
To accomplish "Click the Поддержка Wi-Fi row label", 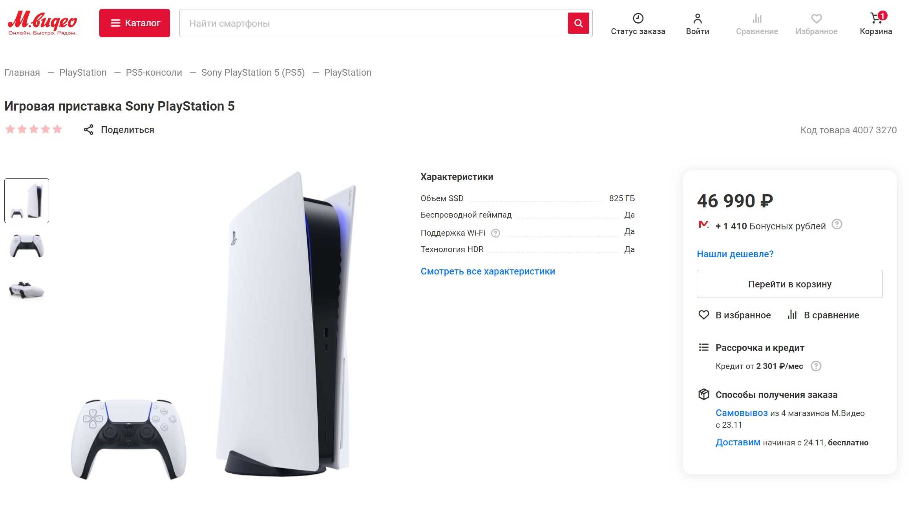I will tap(453, 233).
